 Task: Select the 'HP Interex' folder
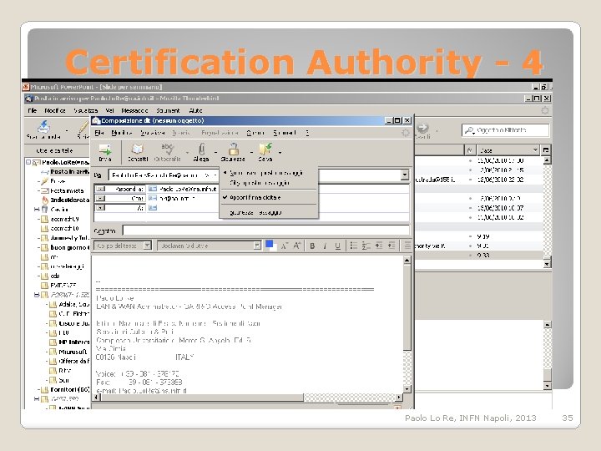point(74,342)
